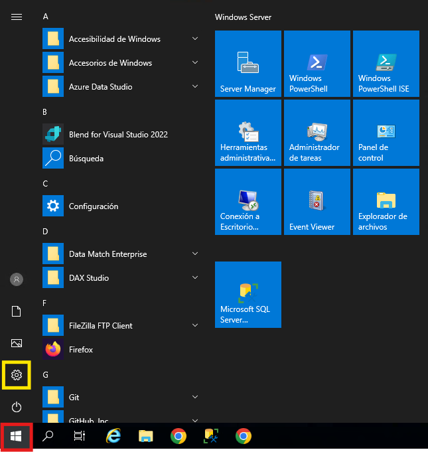
Task: Click the Windows Start button
Action: (x=16, y=436)
